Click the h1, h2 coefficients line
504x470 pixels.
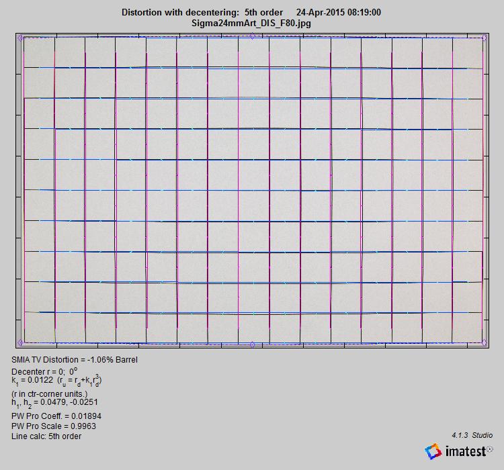pos(54,403)
